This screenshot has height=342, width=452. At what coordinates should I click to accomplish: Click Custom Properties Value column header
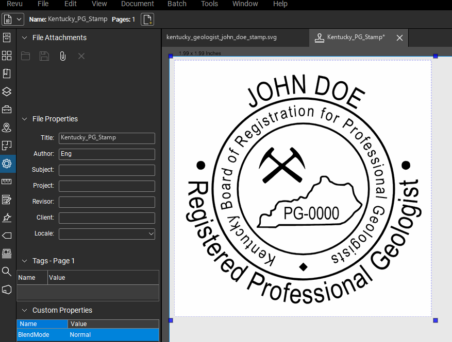tap(113, 324)
